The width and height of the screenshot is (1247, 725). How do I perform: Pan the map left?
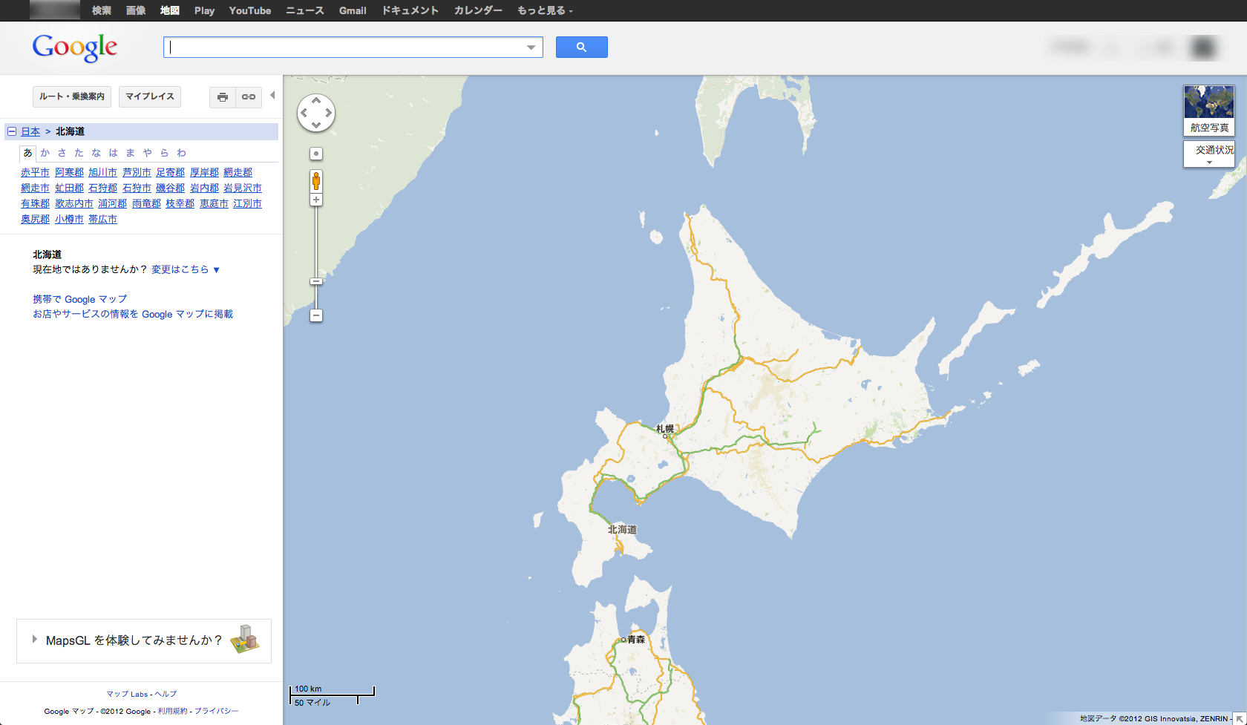[x=304, y=113]
